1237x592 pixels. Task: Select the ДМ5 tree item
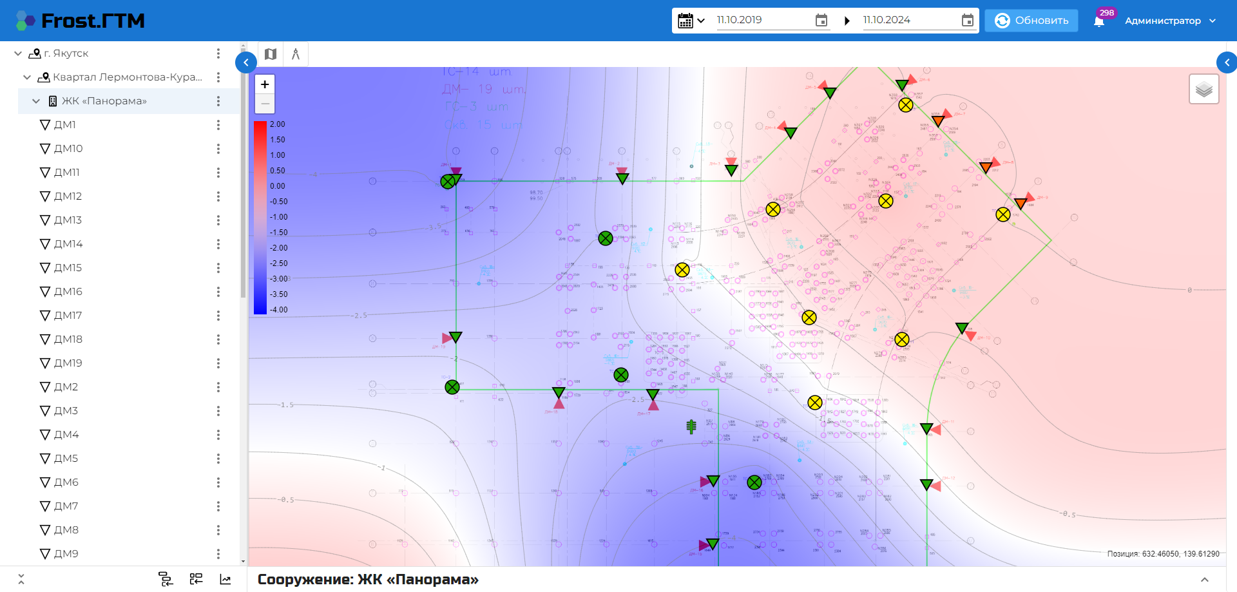tap(66, 459)
